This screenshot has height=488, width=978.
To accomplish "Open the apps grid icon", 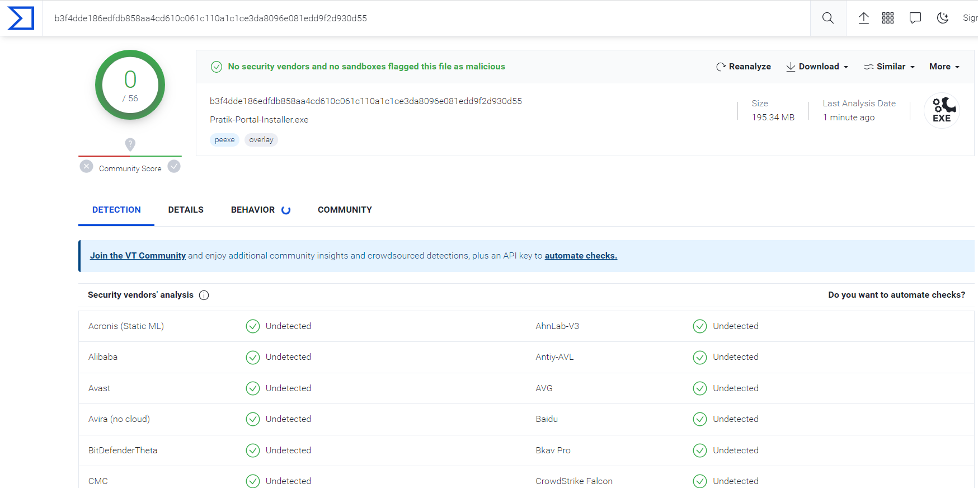I will pos(888,18).
